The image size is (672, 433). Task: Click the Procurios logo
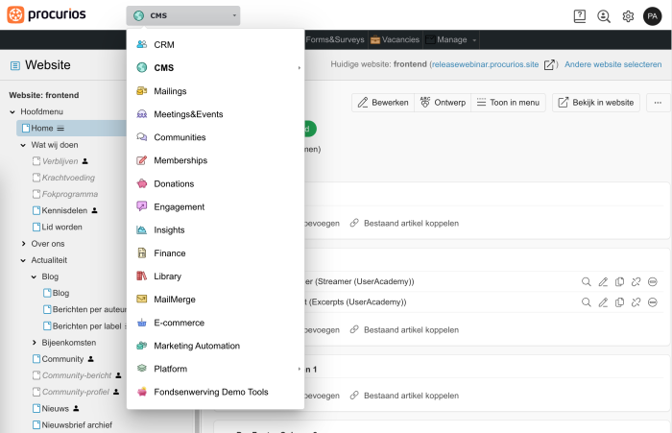[46, 14]
